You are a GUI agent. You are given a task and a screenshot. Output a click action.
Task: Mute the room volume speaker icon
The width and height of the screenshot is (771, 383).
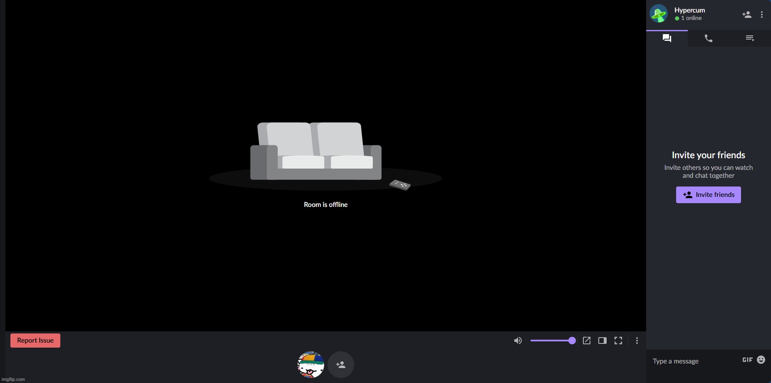(x=518, y=341)
